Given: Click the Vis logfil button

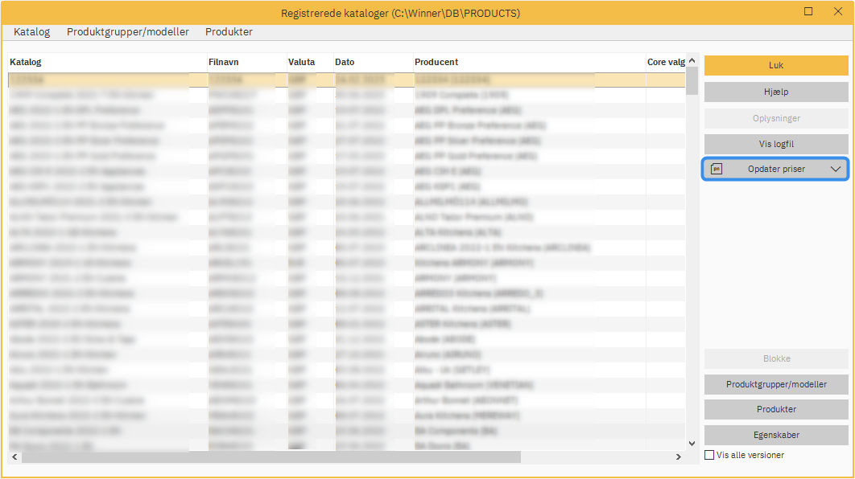Looking at the screenshot, I should (x=775, y=143).
